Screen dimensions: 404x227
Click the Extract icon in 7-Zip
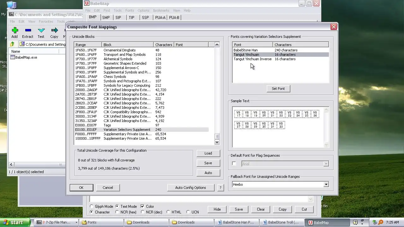coord(28,30)
